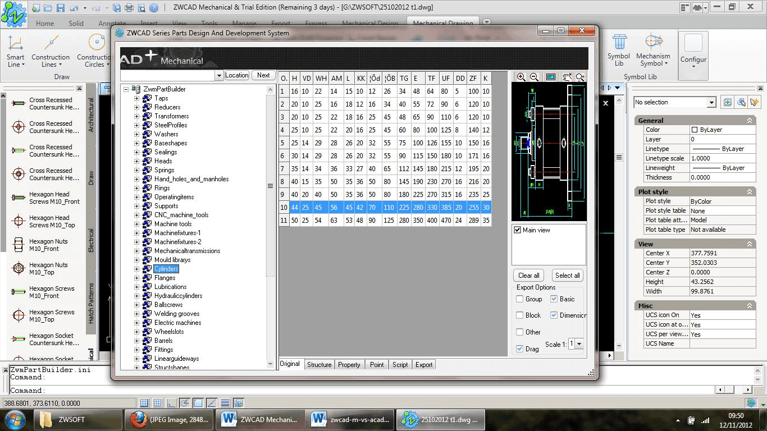Viewport: 767px width, 431px height.
Task: Zoom in on the part preview
Action: pyautogui.click(x=521, y=77)
